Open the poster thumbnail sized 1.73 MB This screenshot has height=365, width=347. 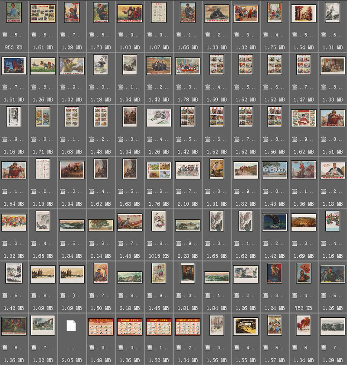point(101,13)
